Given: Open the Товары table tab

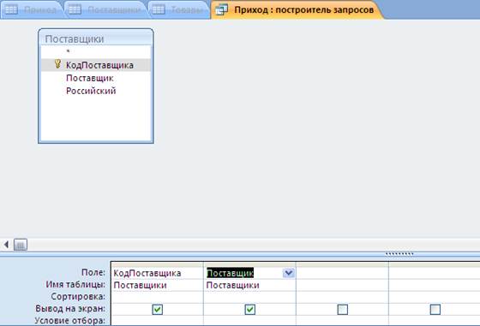Looking at the screenshot, I should pos(179,9).
